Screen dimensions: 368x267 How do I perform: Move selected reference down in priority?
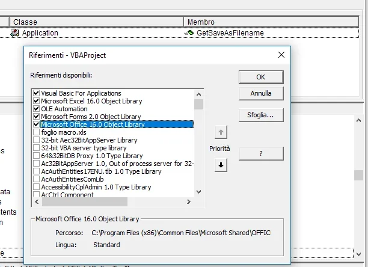click(221, 165)
